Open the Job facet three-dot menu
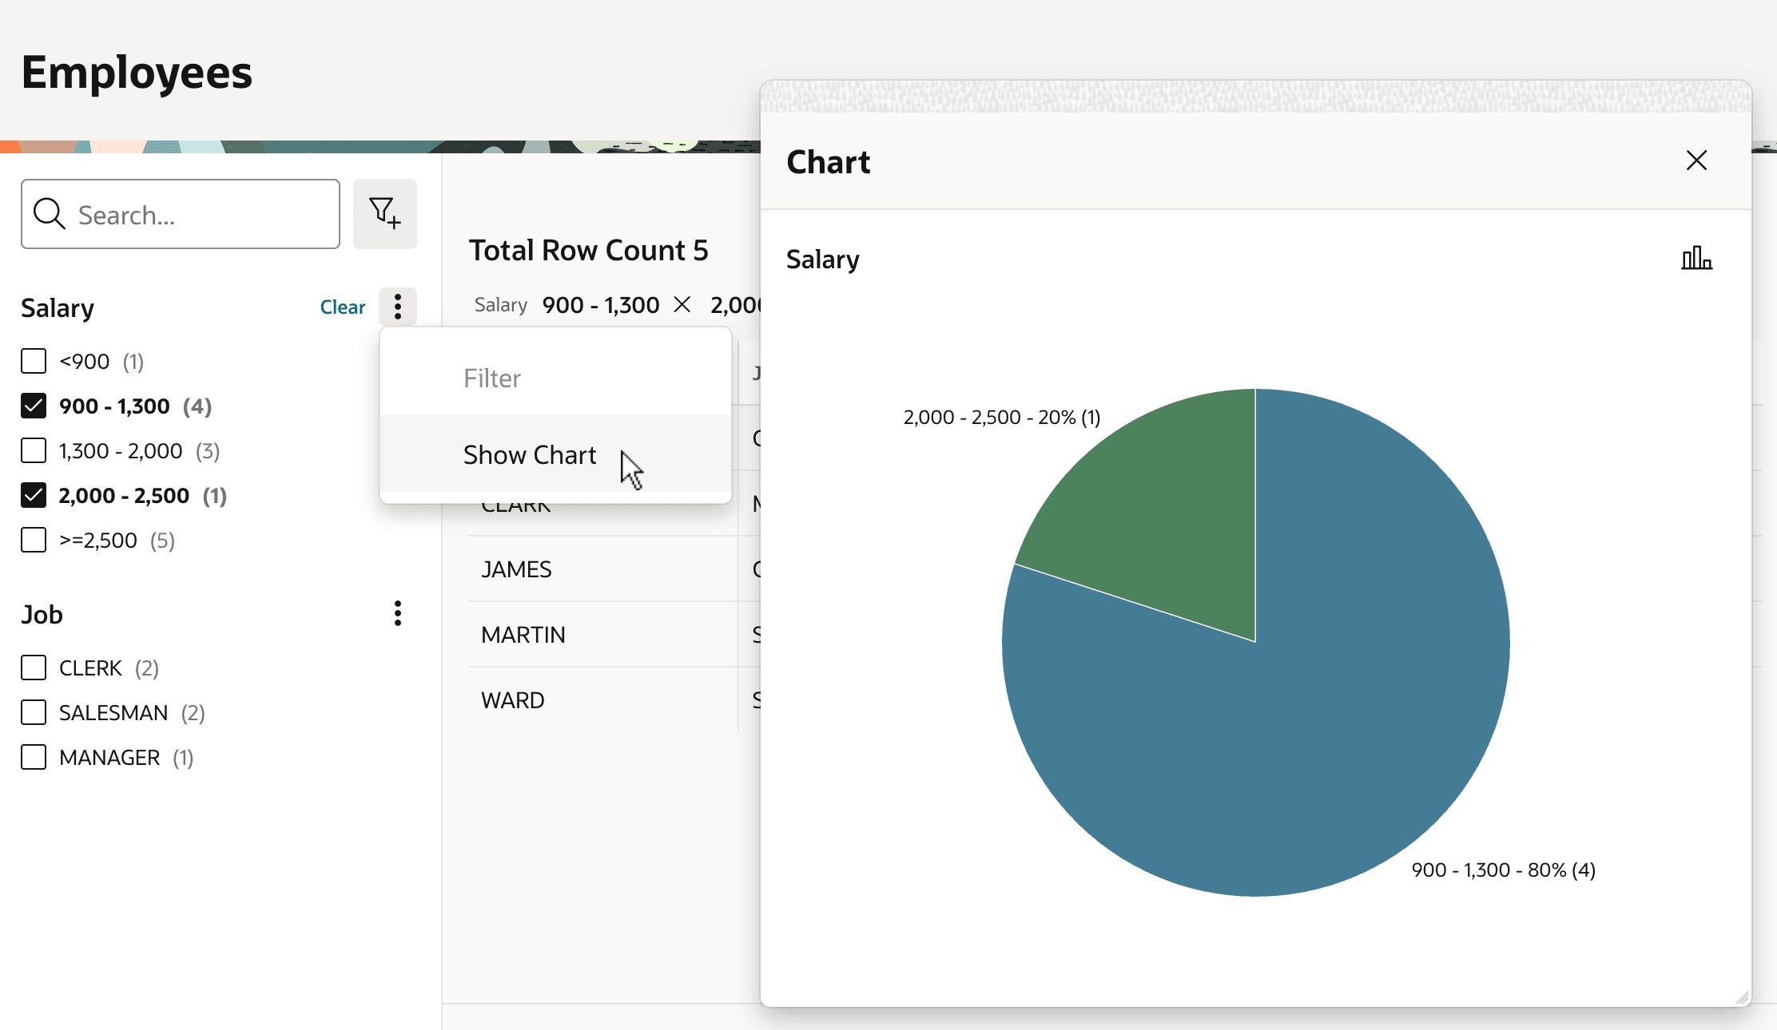 click(x=397, y=613)
